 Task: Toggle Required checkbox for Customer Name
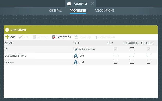[x=132, y=55]
